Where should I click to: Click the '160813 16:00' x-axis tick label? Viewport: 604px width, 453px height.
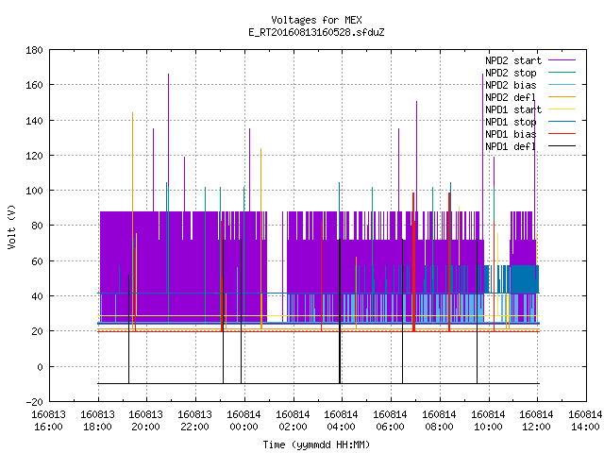tap(48, 421)
